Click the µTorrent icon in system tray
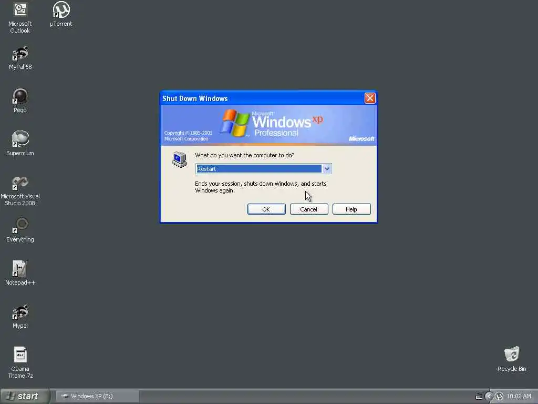Viewport: 538px width, 404px height. [x=499, y=397]
